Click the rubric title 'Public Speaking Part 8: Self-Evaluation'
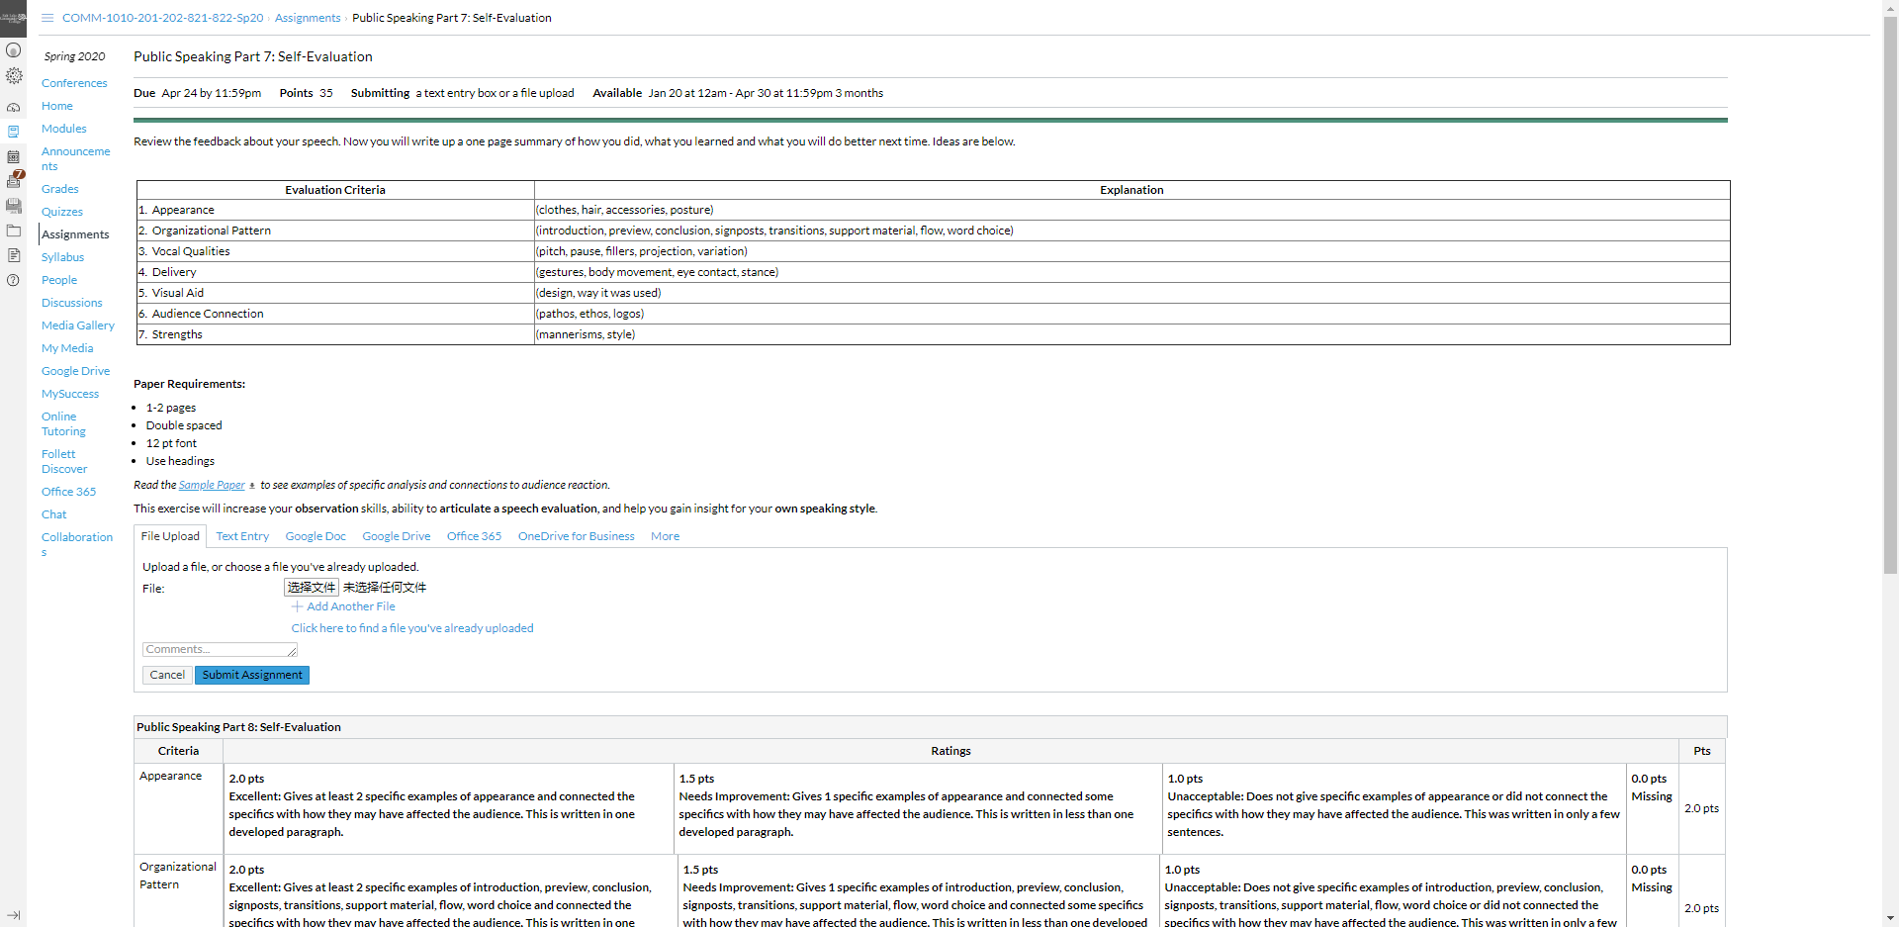Image resolution: width=1899 pixels, height=927 pixels. (238, 727)
